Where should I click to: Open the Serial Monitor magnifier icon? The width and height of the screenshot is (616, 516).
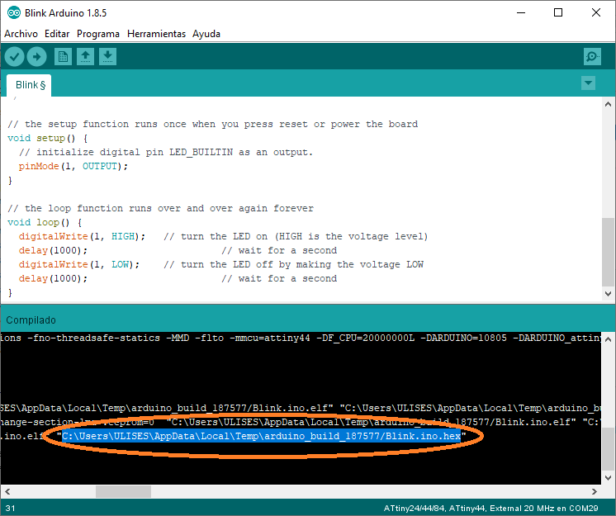tap(592, 57)
